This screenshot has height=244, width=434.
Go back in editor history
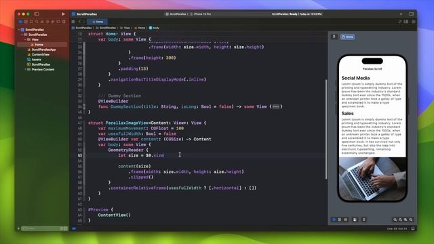point(79,22)
